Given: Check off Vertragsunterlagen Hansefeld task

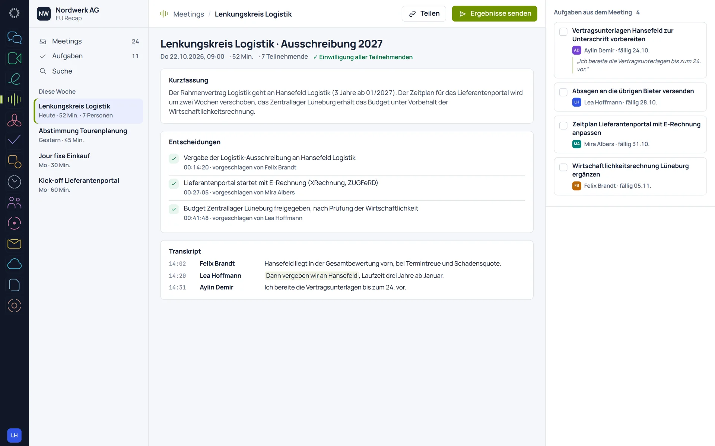Looking at the screenshot, I should [x=563, y=32].
